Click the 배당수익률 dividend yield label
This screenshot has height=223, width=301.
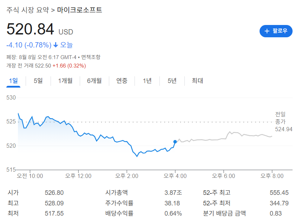tap(119, 213)
